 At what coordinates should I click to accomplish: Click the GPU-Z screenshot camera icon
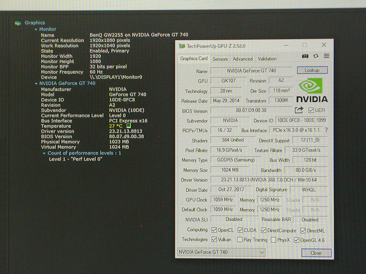305,56
